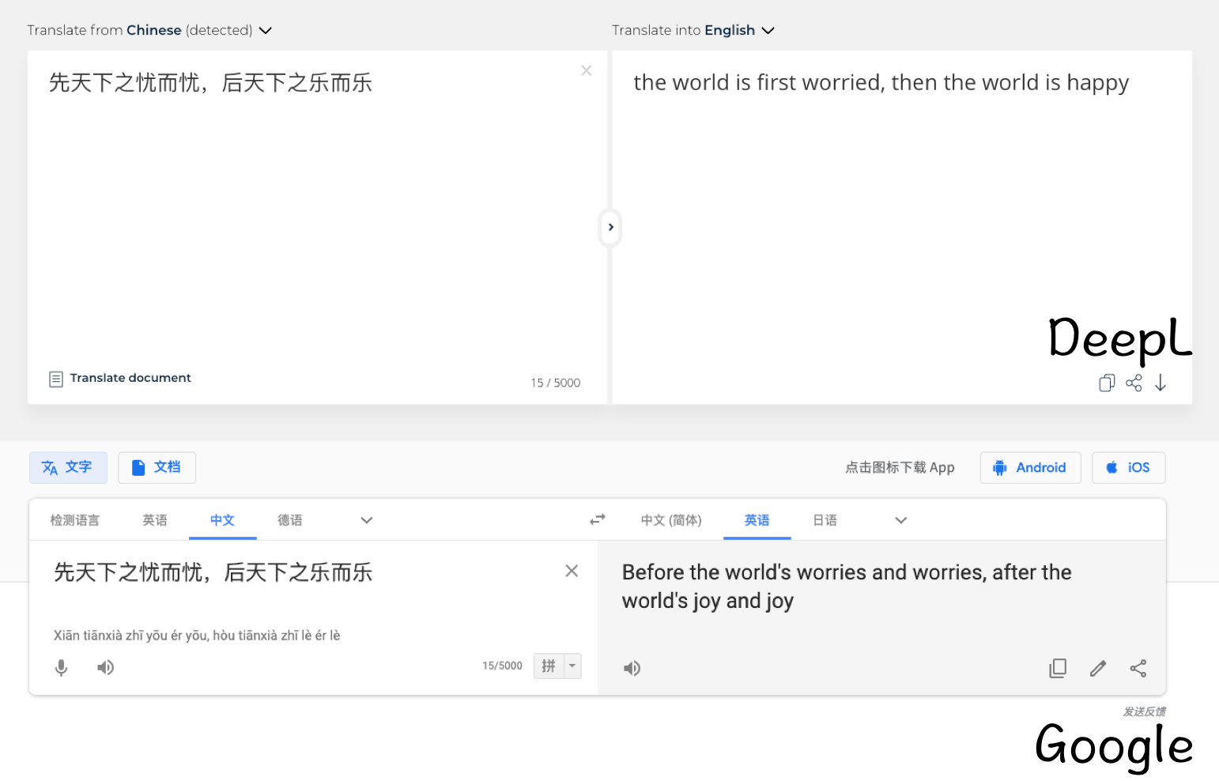Switch to the 文档 document tab
Viewport: 1219px width, 781px height.
pyautogui.click(x=157, y=467)
